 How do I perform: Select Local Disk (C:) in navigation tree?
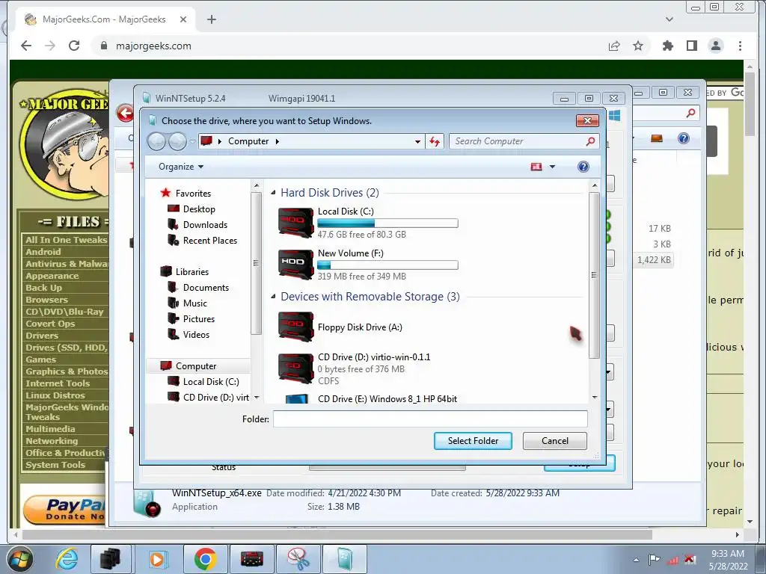211,382
